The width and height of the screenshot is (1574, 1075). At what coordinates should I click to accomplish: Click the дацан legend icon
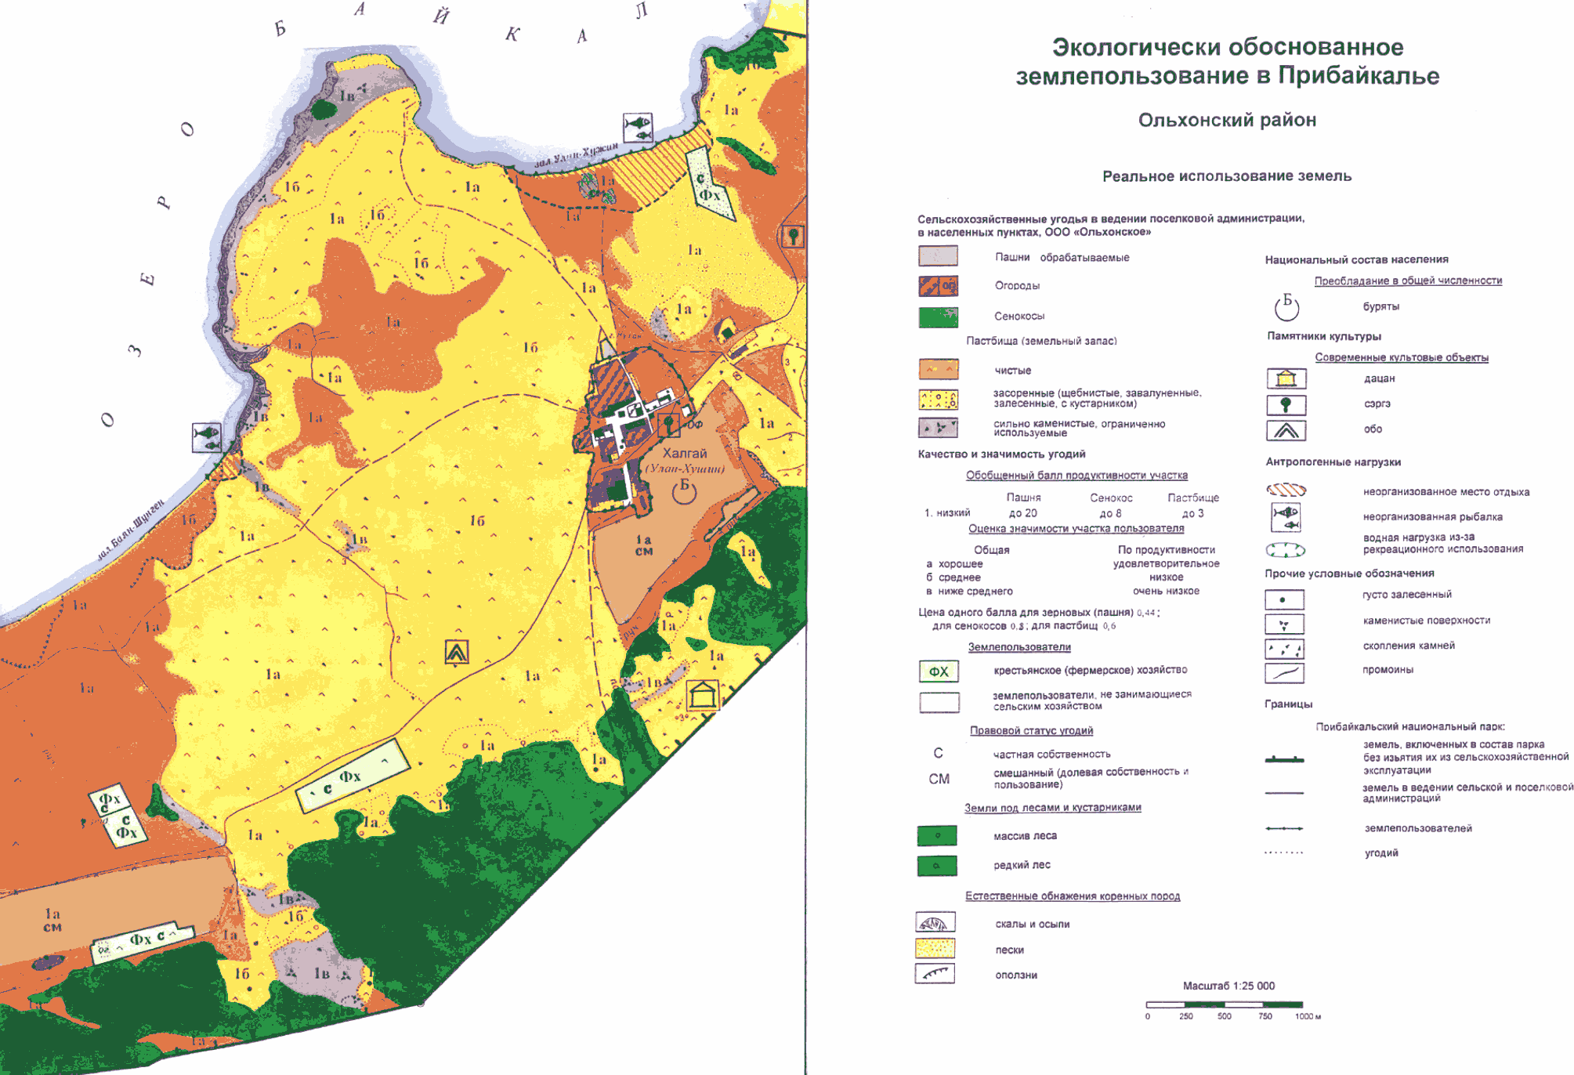pos(1286,379)
